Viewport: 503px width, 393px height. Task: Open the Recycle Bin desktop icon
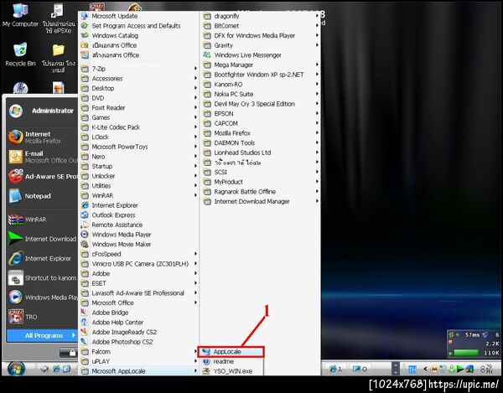[x=20, y=54]
